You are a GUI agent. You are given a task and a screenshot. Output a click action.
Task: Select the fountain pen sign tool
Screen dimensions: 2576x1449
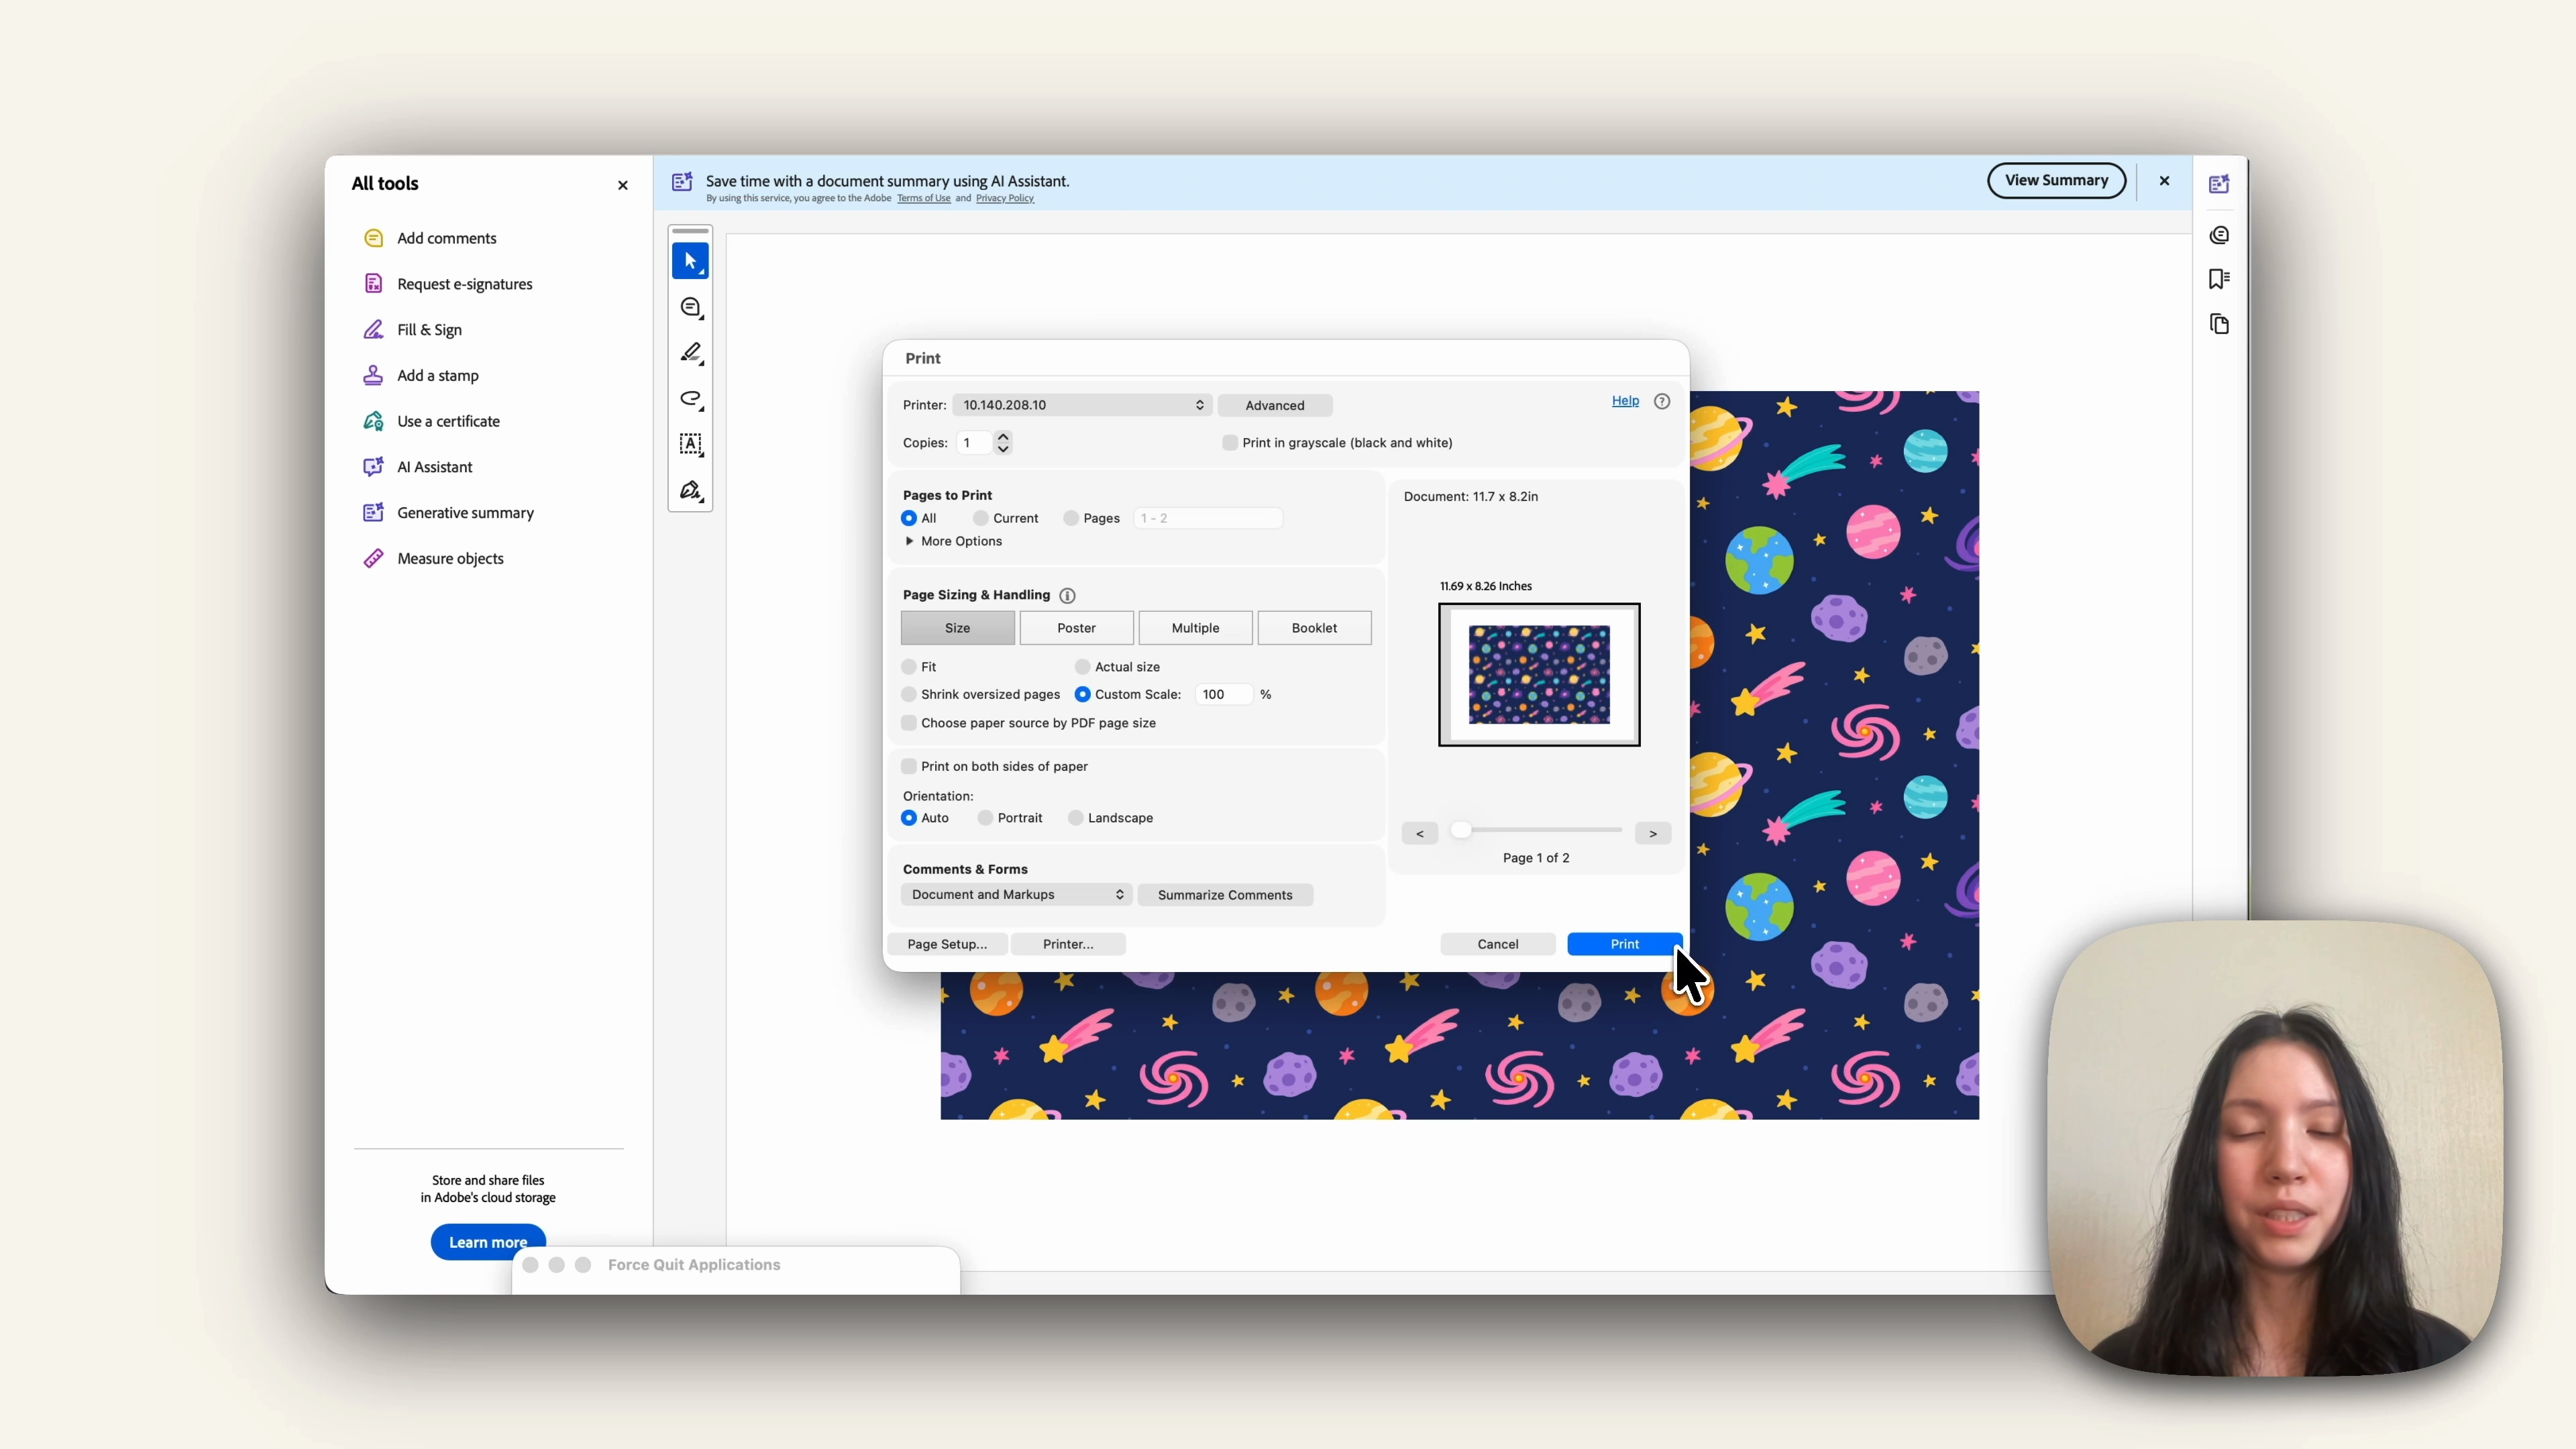[691, 491]
